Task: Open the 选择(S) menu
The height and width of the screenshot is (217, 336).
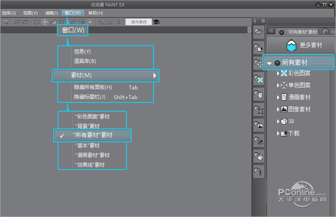Action: point(9,13)
